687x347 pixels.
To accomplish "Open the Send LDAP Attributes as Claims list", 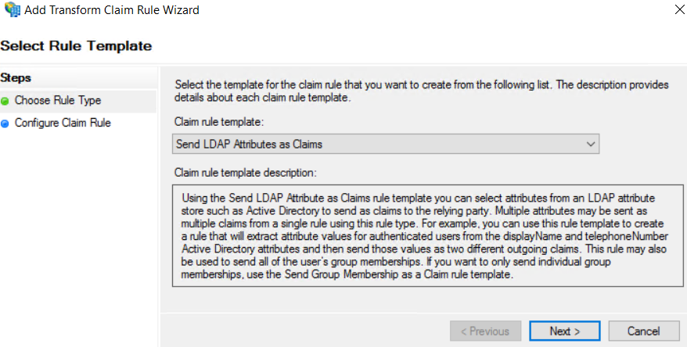I will coord(386,144).
